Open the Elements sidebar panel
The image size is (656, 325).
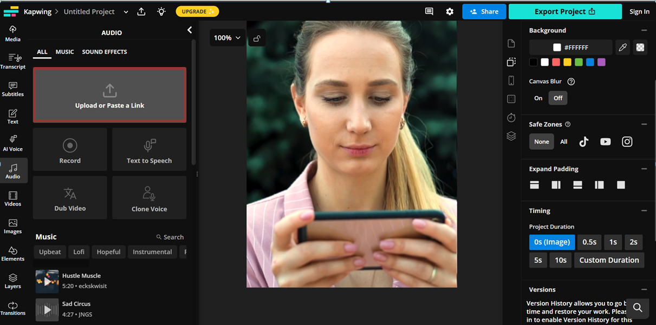13,254
